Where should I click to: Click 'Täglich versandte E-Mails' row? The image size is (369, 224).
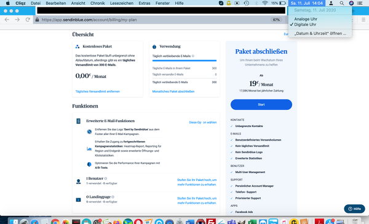pos(184,74)
